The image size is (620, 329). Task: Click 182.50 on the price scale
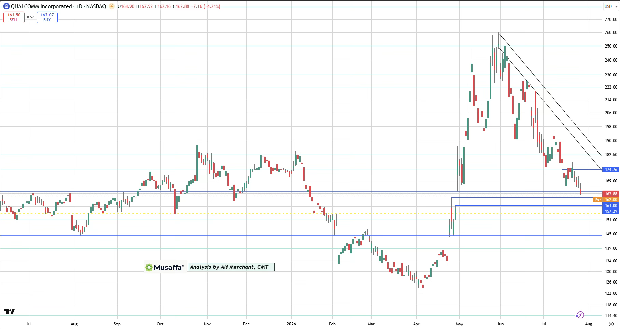(x=611, y=155)
